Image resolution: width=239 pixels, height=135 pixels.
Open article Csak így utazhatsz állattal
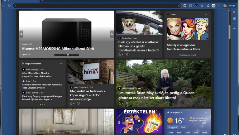139,46
